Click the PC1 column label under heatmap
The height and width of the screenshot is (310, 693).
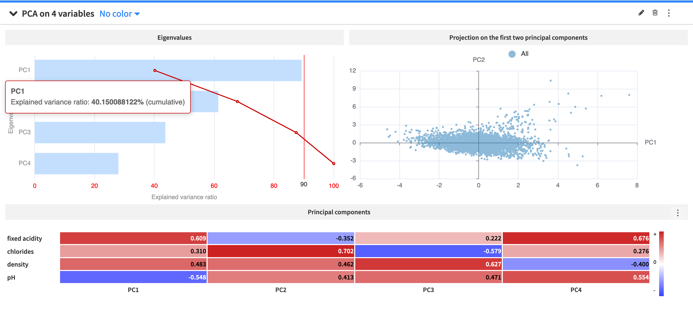click(x=133, y=290)
